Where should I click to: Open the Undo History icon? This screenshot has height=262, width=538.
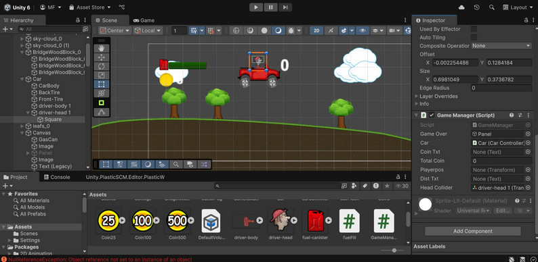click(476, 7)
